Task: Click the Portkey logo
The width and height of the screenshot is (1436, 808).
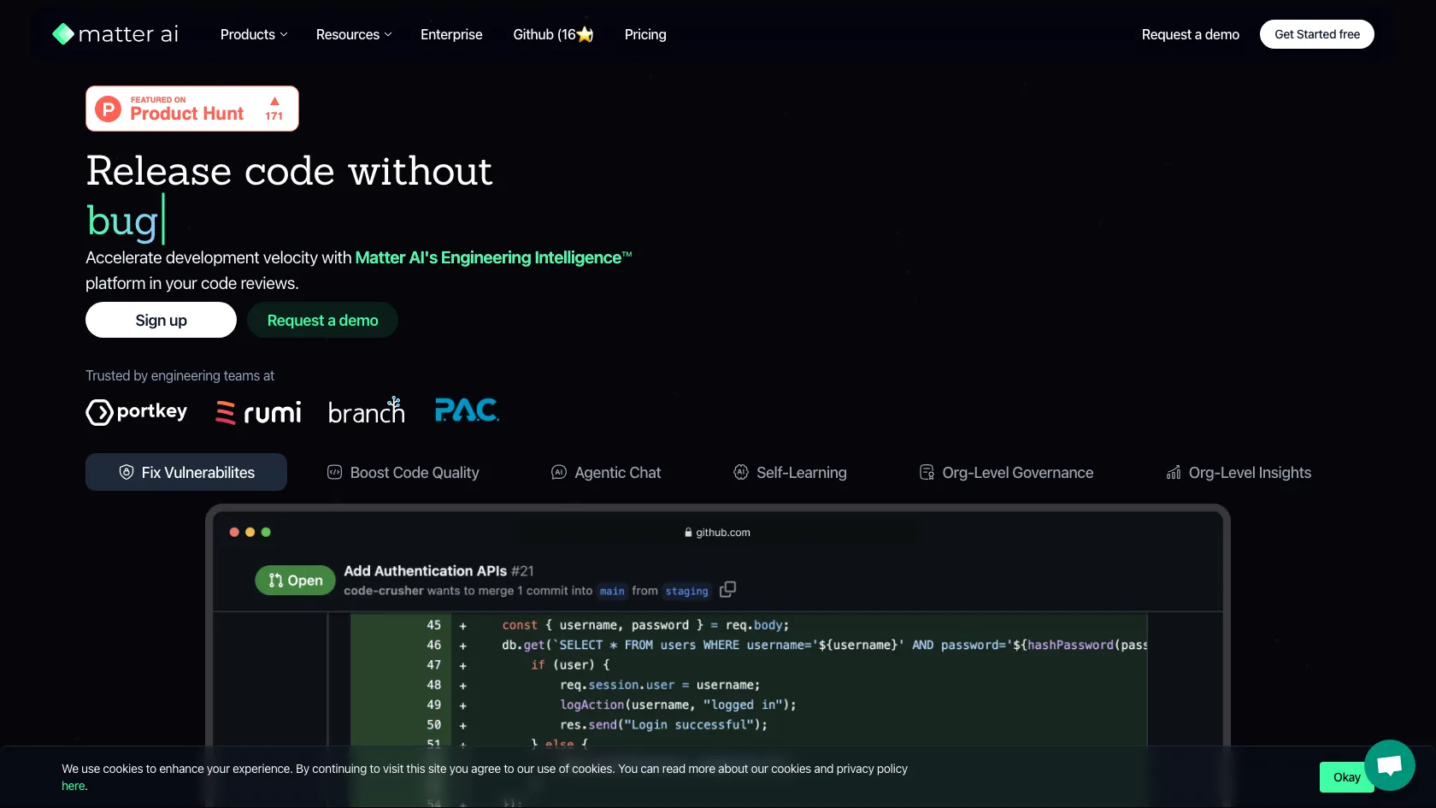Action: [x=137, y=412]
